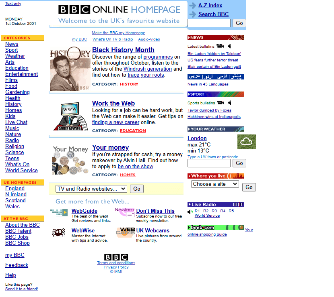
Task: Expand the TV and Radio websites dropdown
Action: (91, 189)
